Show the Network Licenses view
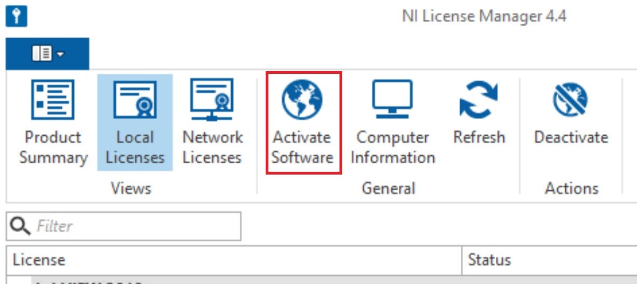 tap(212, 122)
